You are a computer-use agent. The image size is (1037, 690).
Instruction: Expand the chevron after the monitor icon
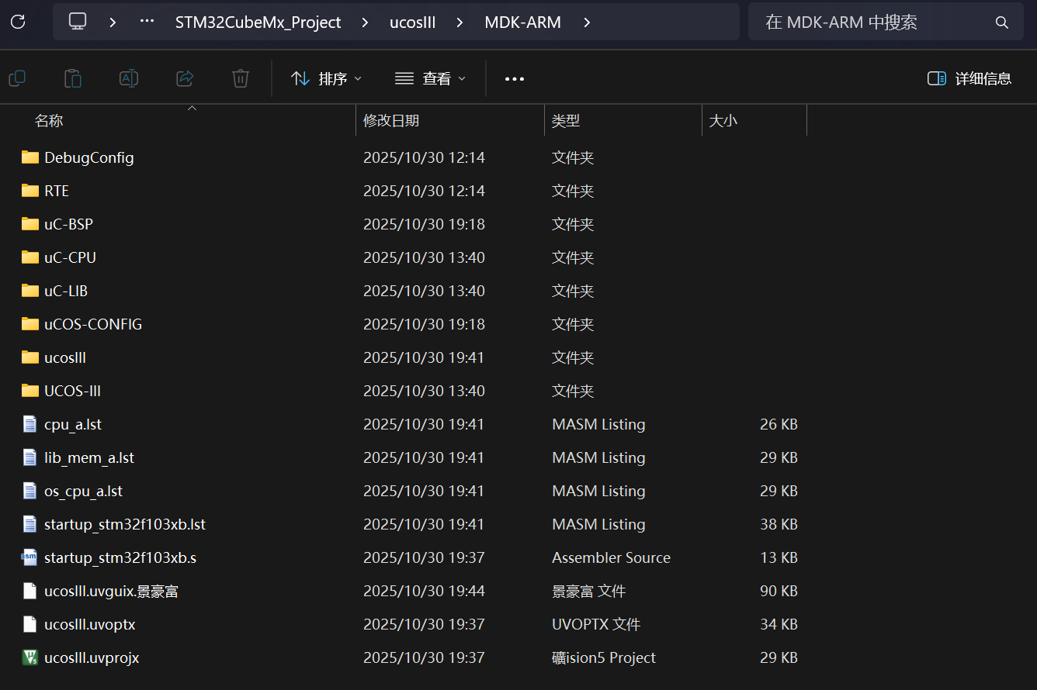point(113,22)
